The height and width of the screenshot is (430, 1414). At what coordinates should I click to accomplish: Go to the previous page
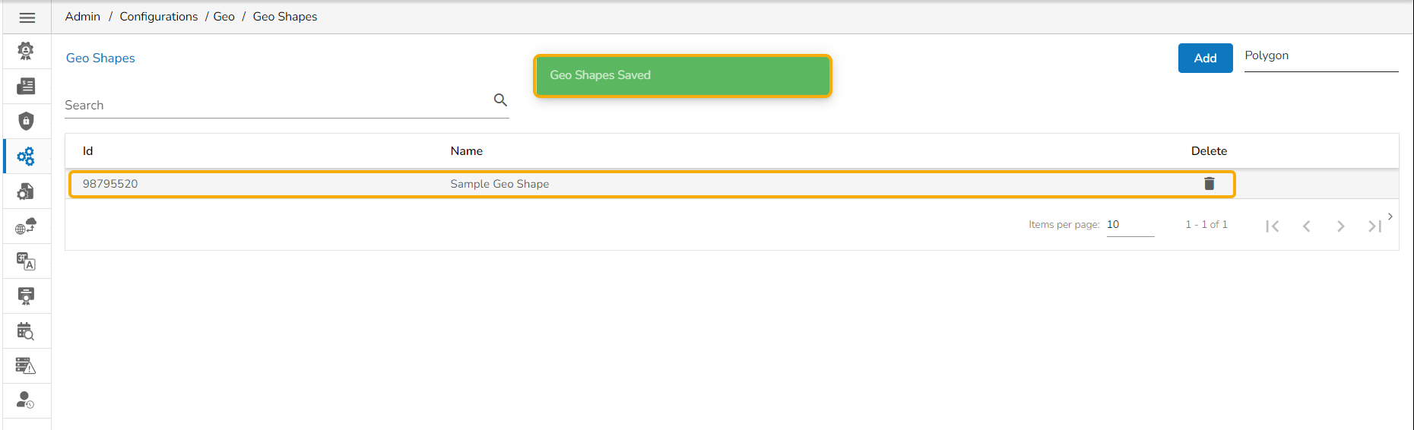click(x=1307, y=226)
